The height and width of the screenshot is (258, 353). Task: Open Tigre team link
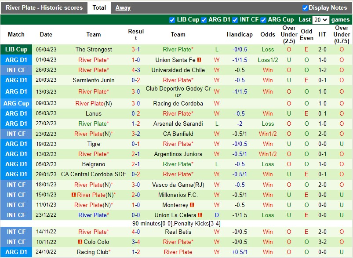(x=94, y=144)
